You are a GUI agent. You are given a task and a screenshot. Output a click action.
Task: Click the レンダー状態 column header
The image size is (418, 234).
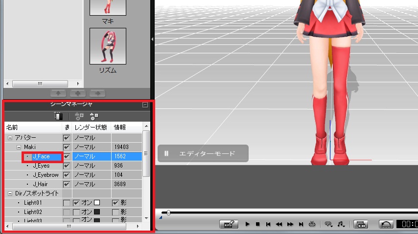[92, 127]
